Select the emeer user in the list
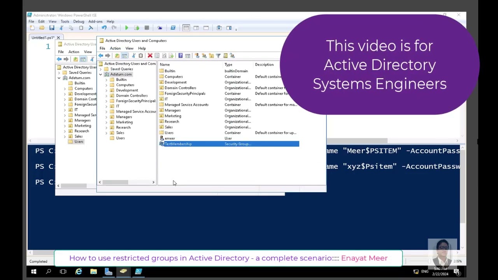498x280 pixels. coord(170,138)
